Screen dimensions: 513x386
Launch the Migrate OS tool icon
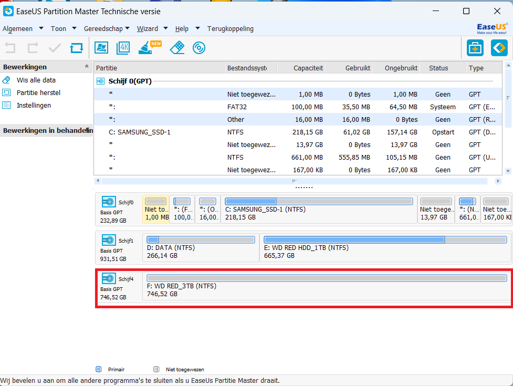tap(101, 48)
